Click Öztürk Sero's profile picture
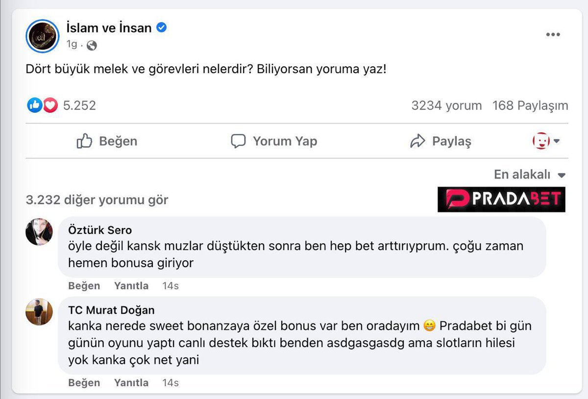588x399 pixels. coord(39,232)
